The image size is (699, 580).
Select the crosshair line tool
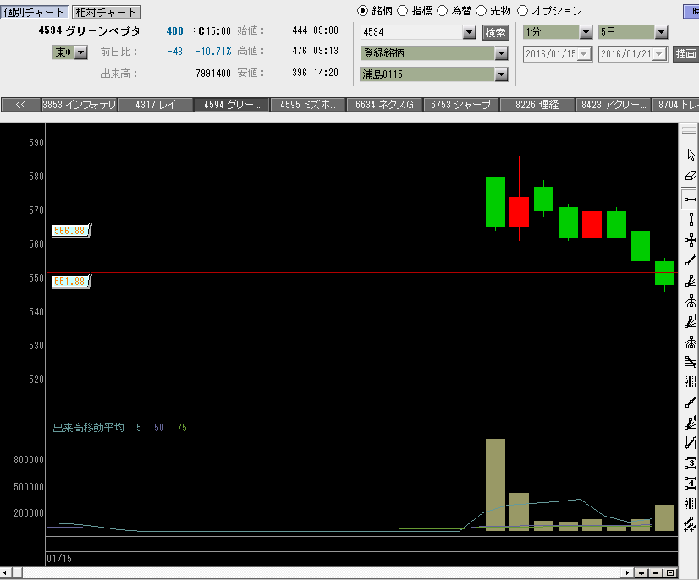(691, 241)
